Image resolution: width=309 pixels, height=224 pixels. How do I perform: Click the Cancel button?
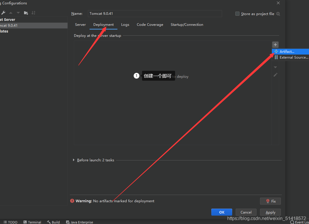tap(246, 212)
